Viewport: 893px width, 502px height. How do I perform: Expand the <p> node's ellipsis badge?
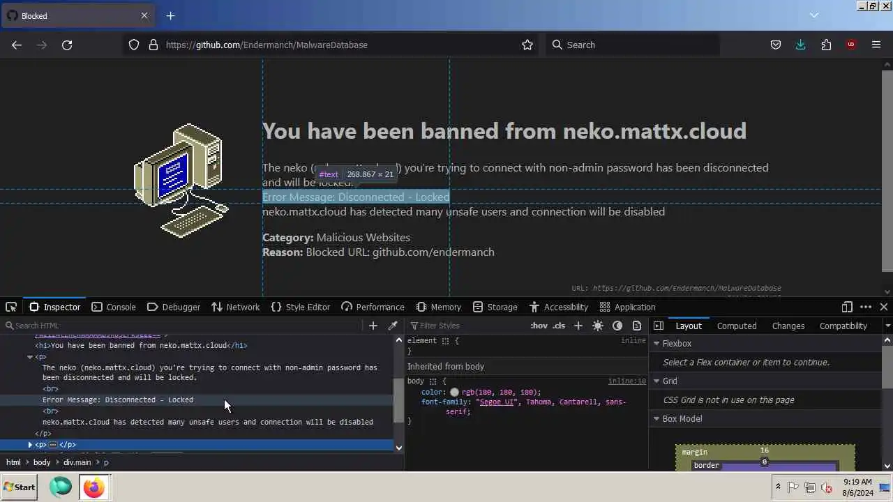point(52,445)
